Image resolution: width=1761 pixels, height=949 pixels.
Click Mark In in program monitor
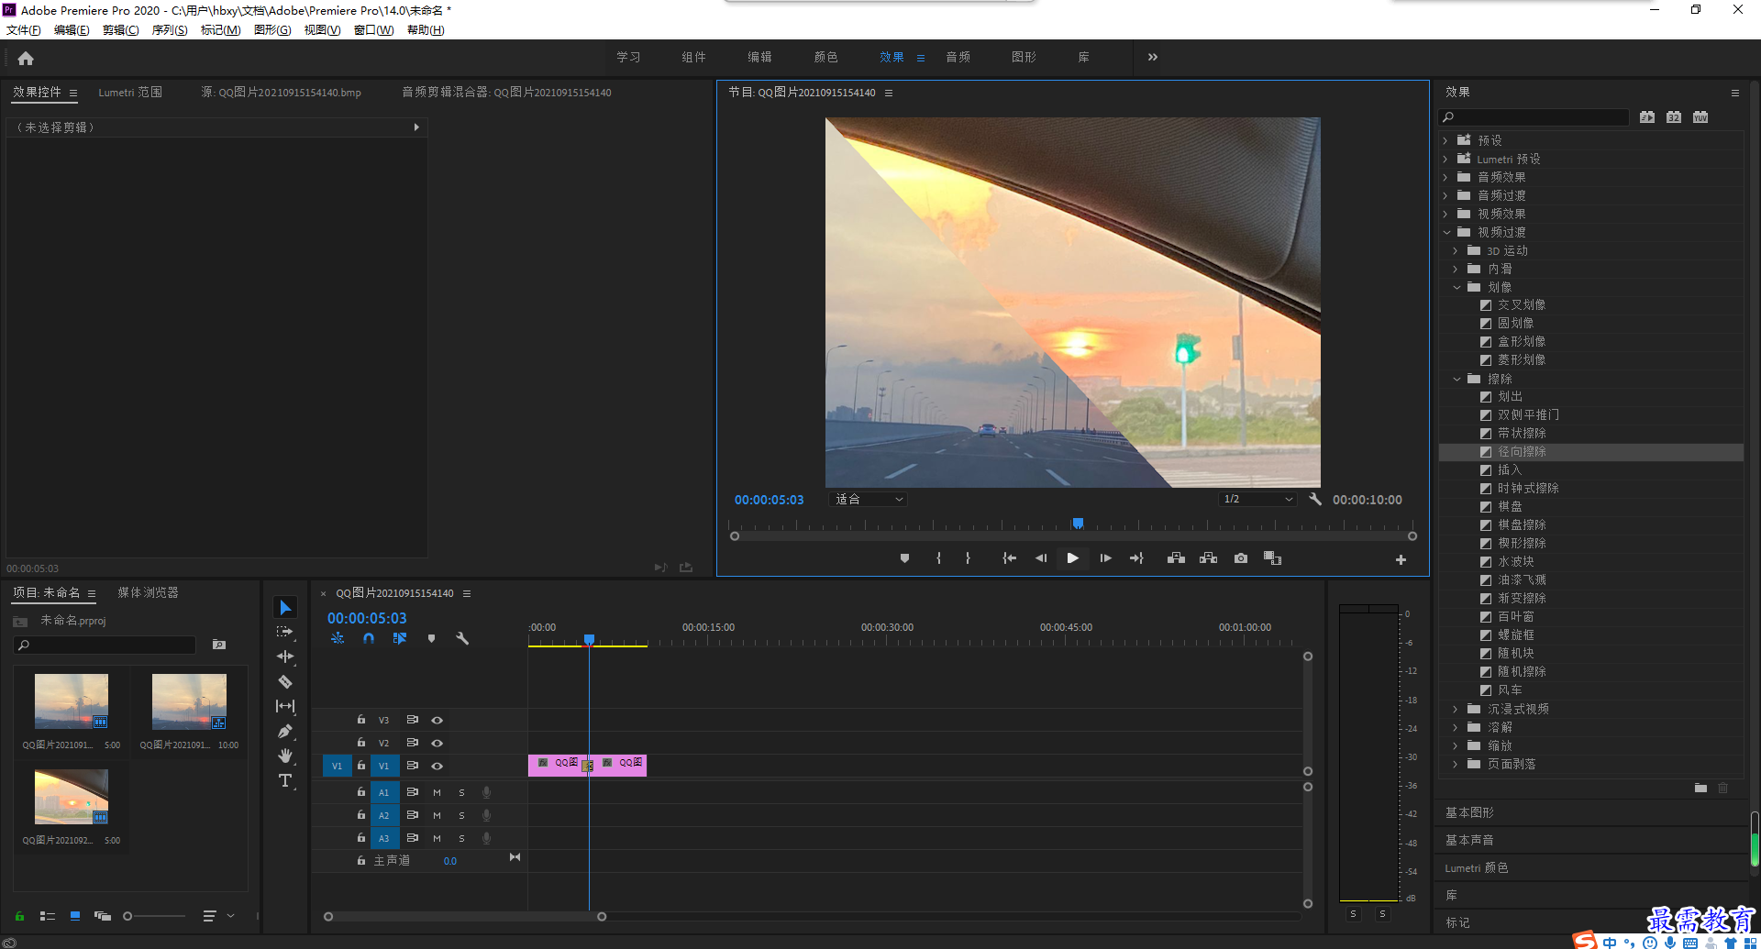[x=938, y=558]
